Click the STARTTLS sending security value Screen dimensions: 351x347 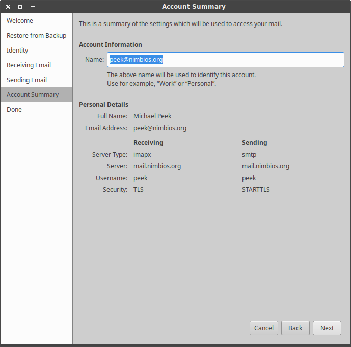pos(256,190)
